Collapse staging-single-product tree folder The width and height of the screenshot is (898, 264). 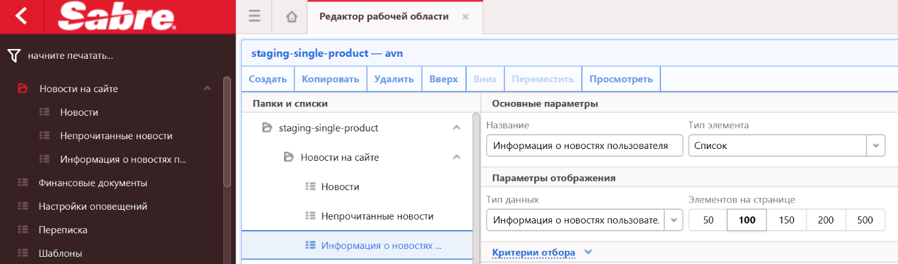(457, 128)
